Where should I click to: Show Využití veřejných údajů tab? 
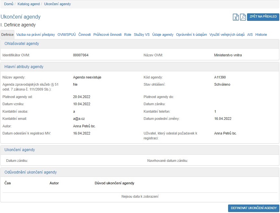[227, 35]
